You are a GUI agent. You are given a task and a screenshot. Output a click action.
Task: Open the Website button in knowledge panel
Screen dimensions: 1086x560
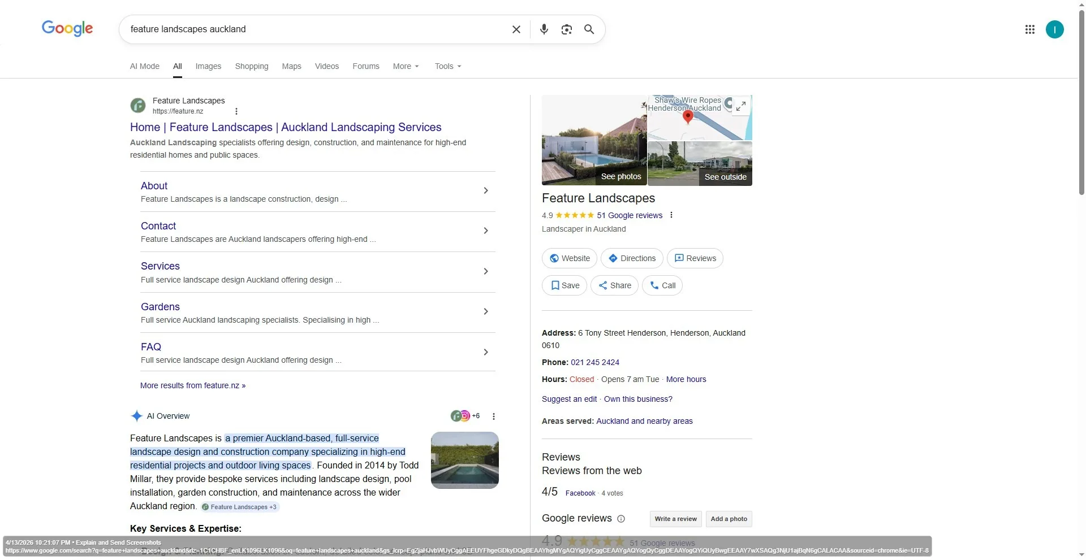(570, 258)
